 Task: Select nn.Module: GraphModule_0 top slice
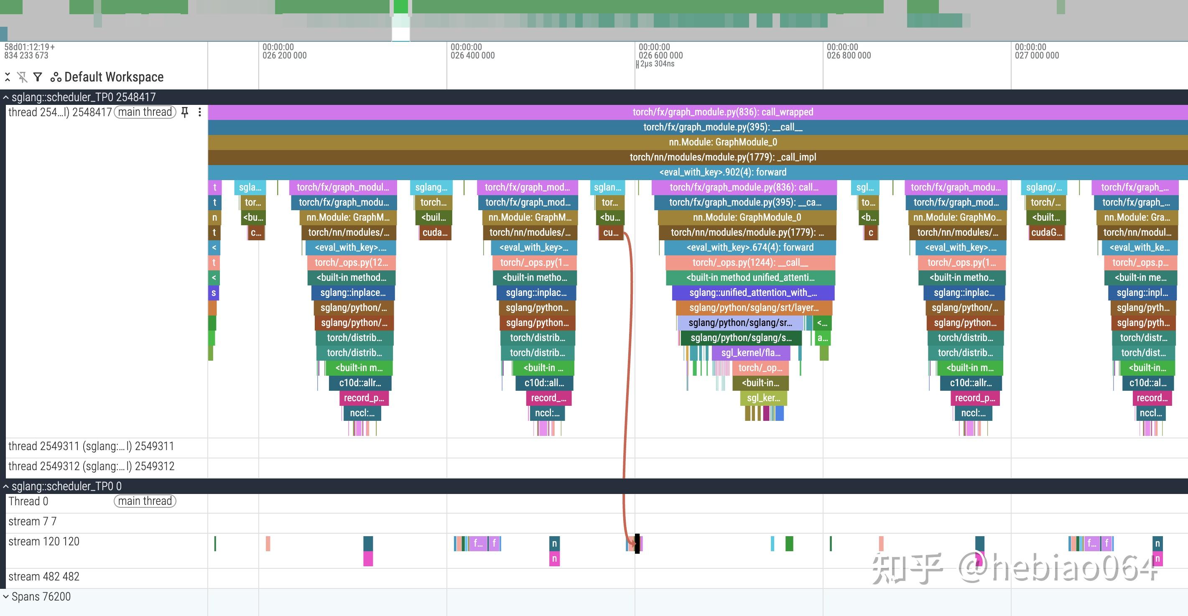722,142
